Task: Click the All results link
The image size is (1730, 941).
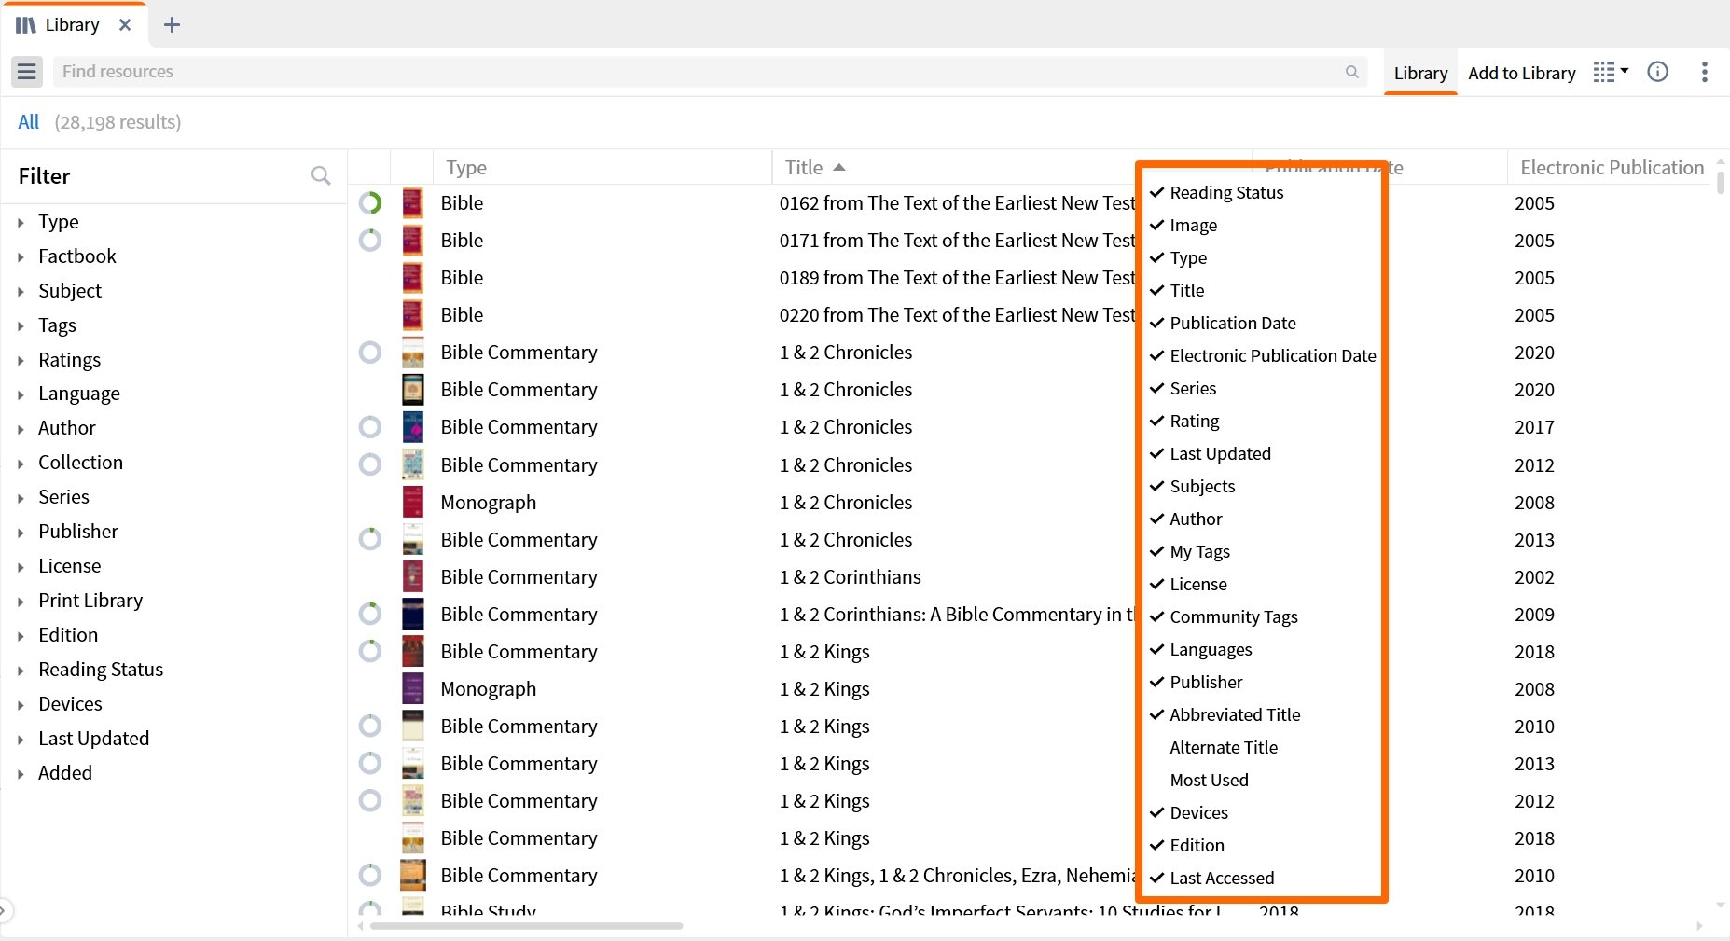Action: 28,121
